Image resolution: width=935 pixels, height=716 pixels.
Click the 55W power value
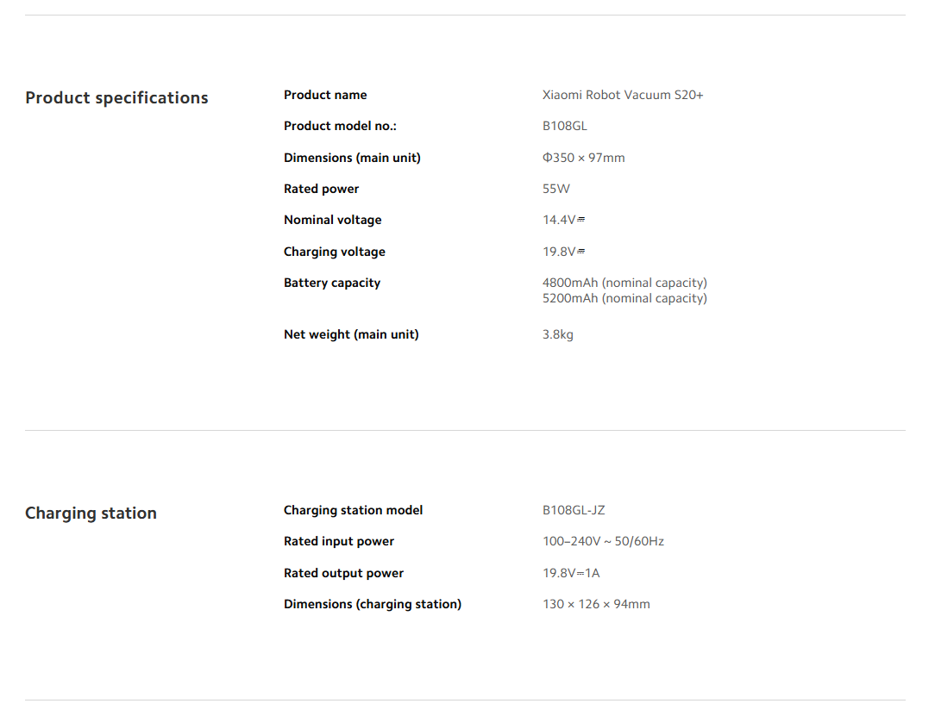555,189
